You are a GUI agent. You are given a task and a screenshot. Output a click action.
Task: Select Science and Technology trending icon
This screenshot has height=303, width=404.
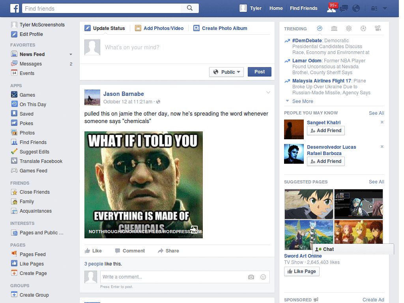pos(349,28)
